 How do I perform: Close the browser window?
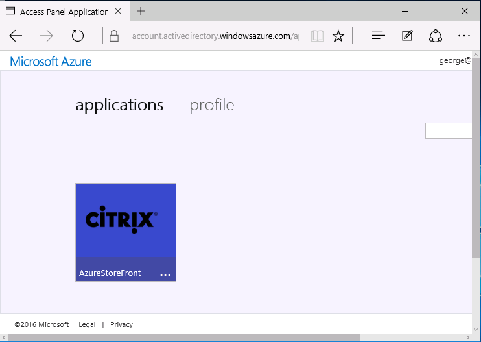pos(465,12)
